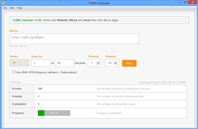Click 'The number of proxies scraped from sources' description

pos(123,89)
